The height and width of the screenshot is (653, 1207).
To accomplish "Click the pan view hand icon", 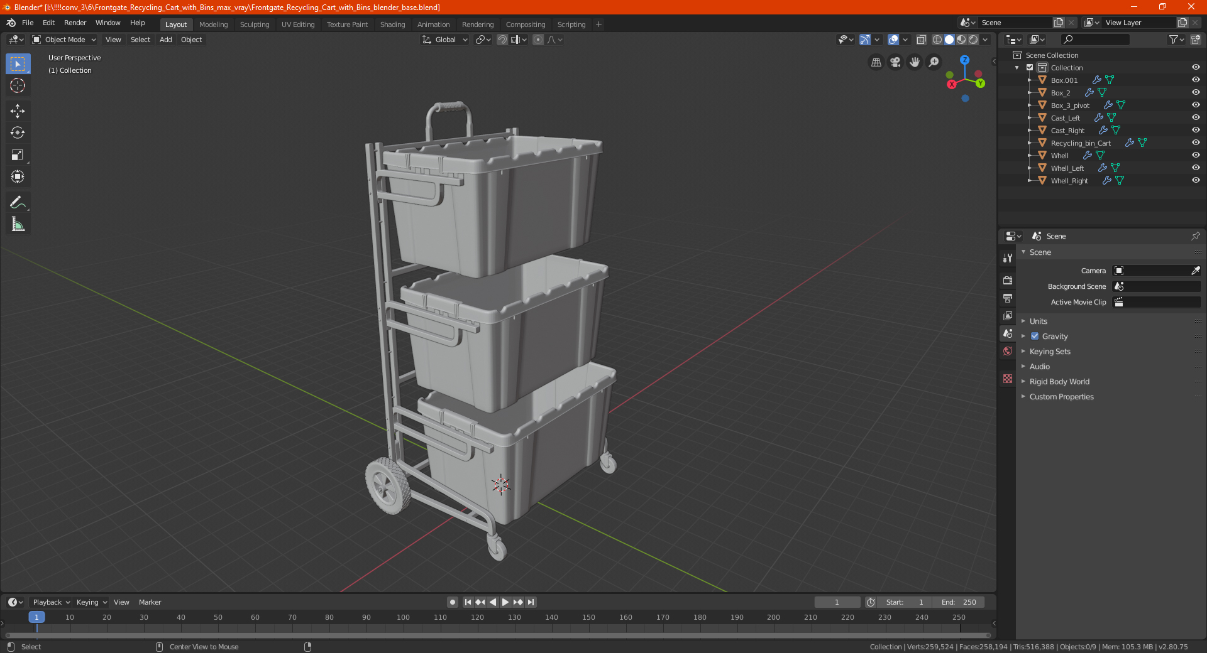I will [915, 62].
